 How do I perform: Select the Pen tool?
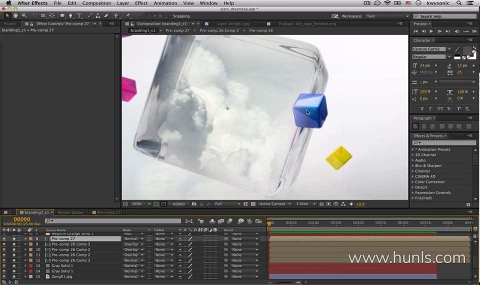point(70,15)
